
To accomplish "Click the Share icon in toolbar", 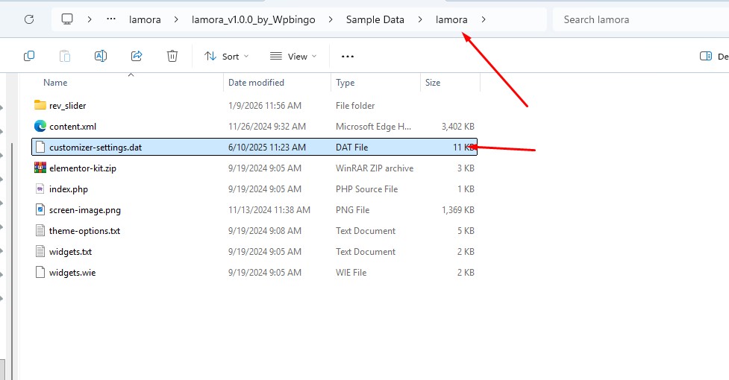I will point(137,56).
